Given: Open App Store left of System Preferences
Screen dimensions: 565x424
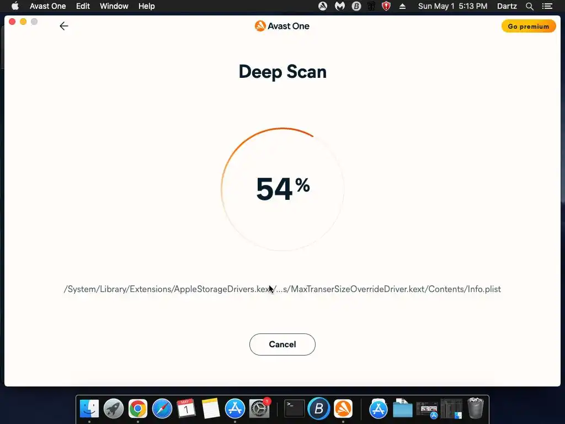Looking at the screenshot, I should (x=235, y=409).
